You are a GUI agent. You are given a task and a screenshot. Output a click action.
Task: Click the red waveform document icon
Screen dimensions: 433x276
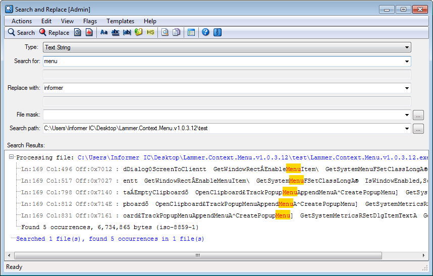coord(89,33)
